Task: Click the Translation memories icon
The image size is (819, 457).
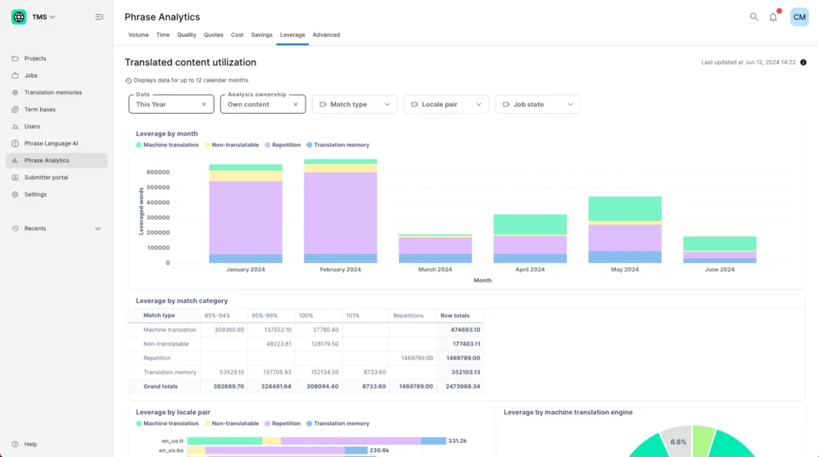Action: tap(15, 93)
